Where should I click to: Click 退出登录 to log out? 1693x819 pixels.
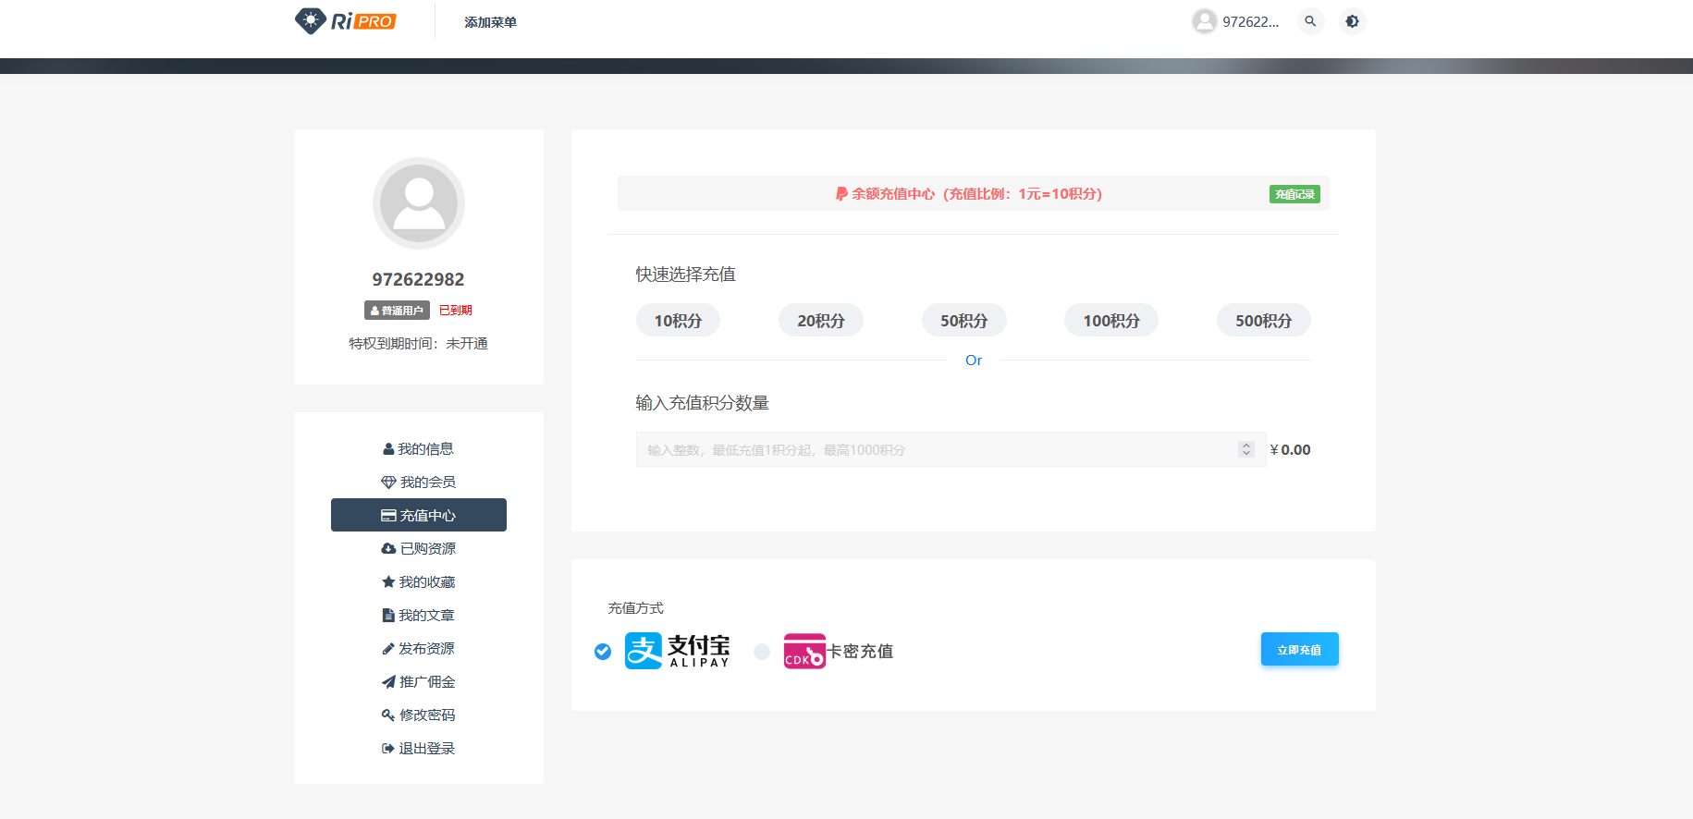tap(418, 749)
